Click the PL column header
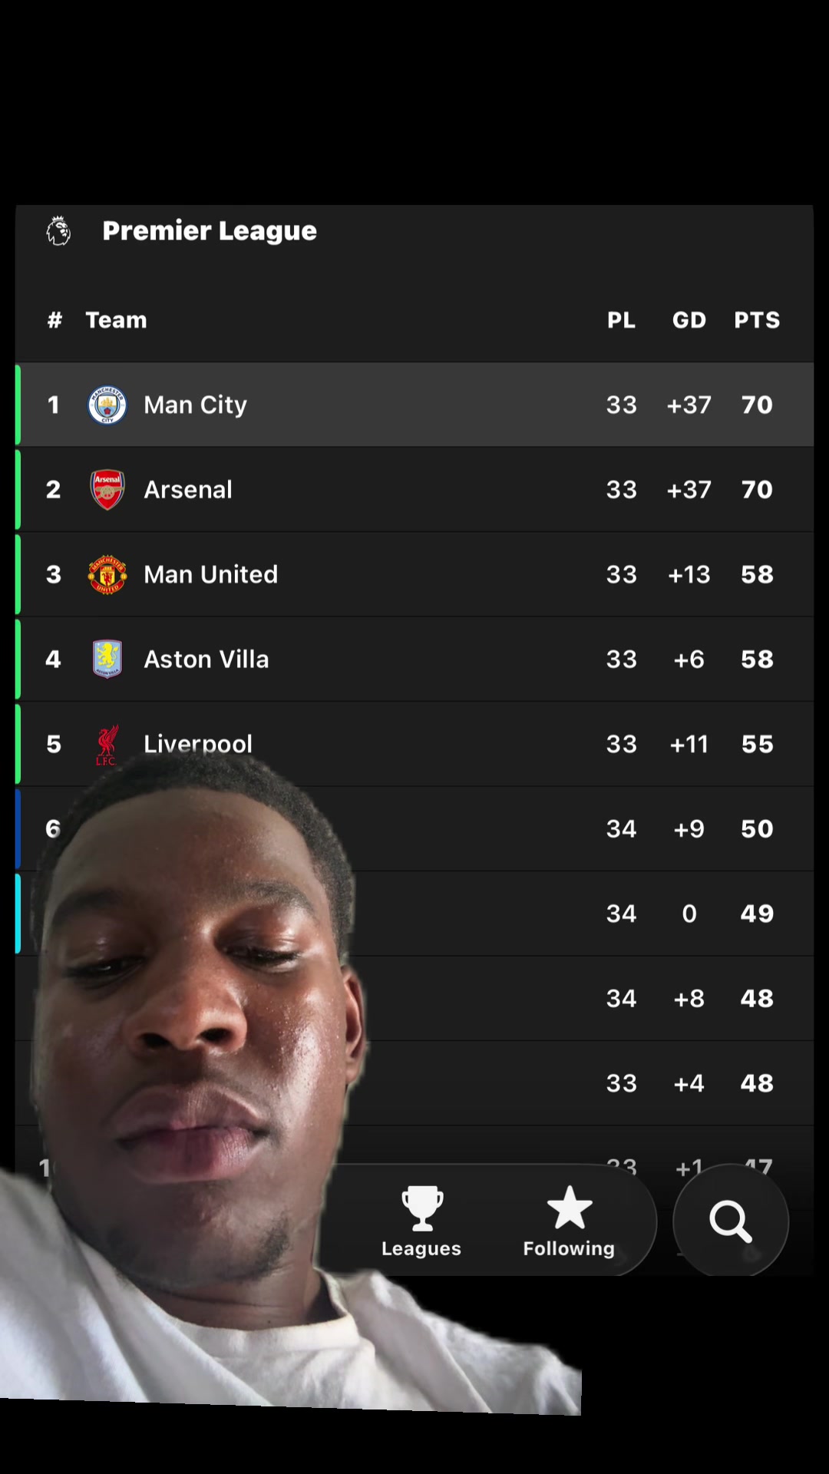829x1474 pixels. 621,320
